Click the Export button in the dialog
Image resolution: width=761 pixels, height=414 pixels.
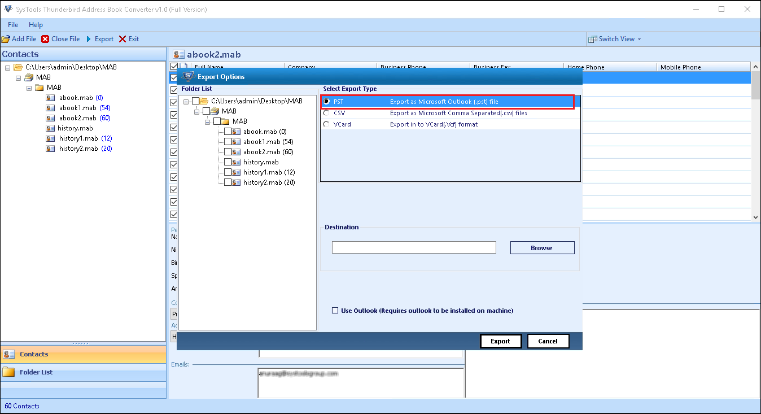pos(500,341)
